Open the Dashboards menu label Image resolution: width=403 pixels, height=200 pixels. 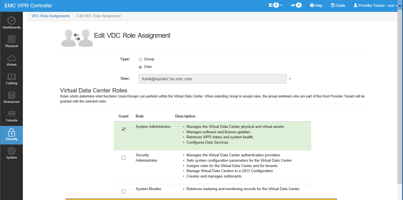12,27
